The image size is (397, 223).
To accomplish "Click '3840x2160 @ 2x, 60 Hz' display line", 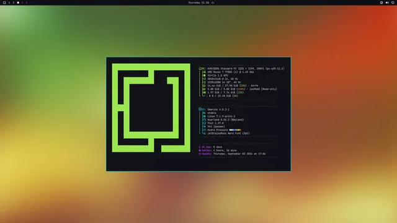I will 223,79.
